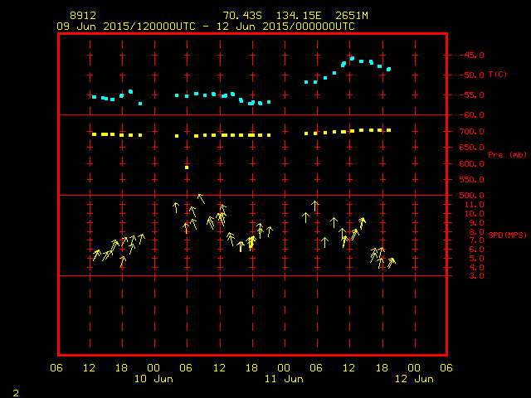This screenshot has width=531, height=398.
Task: Click the start time 09 Jun 2015/120000UTC
Action: 126,27
